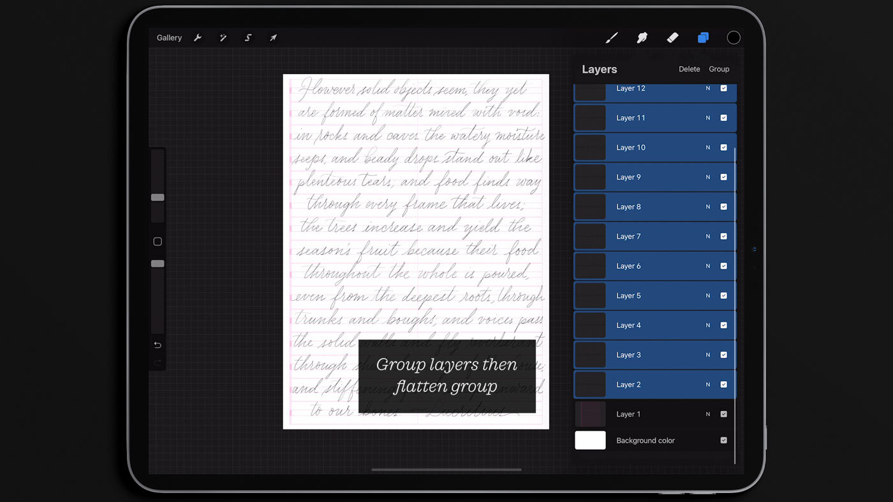Hide Layer 1 using its checkbox
This screenshot has height=502, width=893.
723,414
